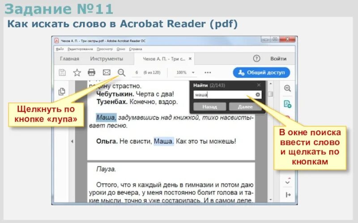This screenshot has width=358, height=223.
Task: Click the Adobe PDF icon in title bar
Action: click(x=56, y=41)
